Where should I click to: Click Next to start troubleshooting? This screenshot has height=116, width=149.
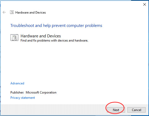click(116, 110)
